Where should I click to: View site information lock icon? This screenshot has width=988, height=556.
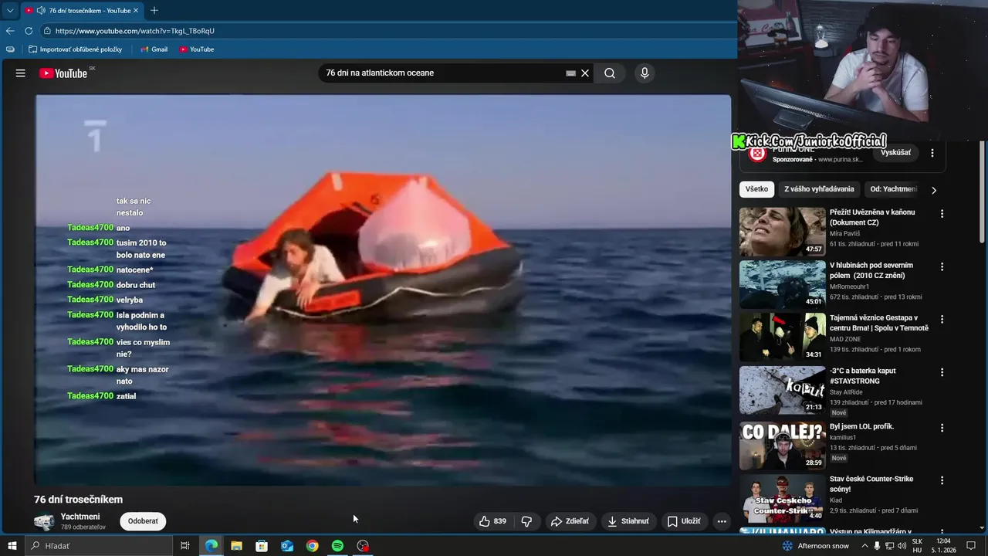47,31
